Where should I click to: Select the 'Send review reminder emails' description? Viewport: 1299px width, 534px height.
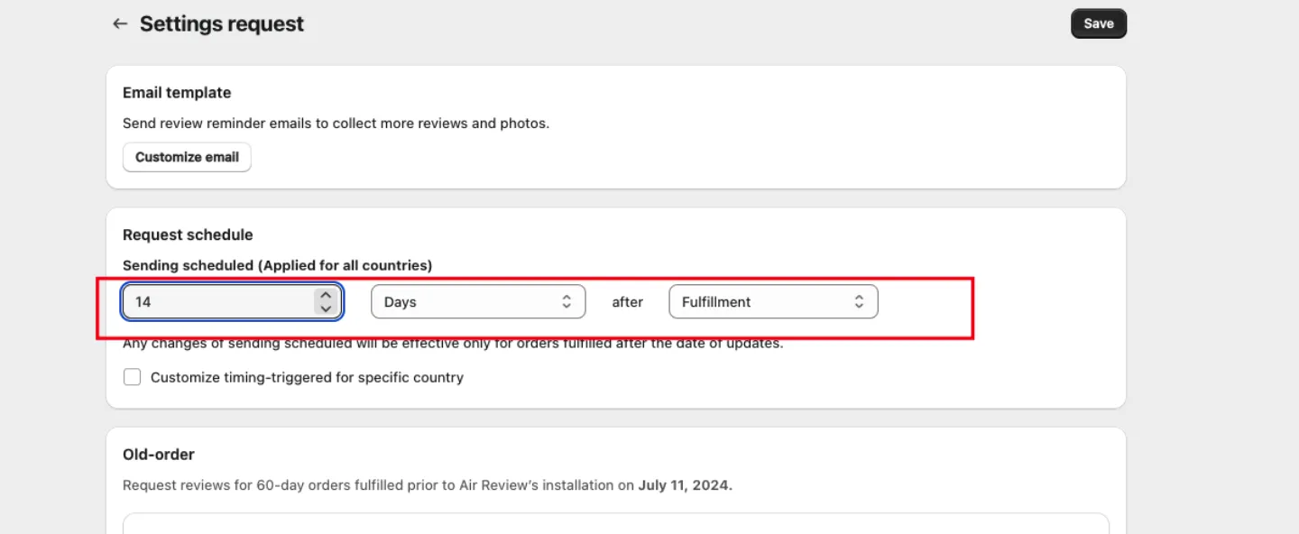click(336, 123)
